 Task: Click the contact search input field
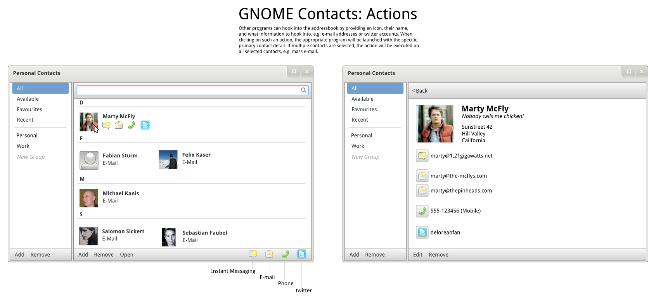(192, 90)
